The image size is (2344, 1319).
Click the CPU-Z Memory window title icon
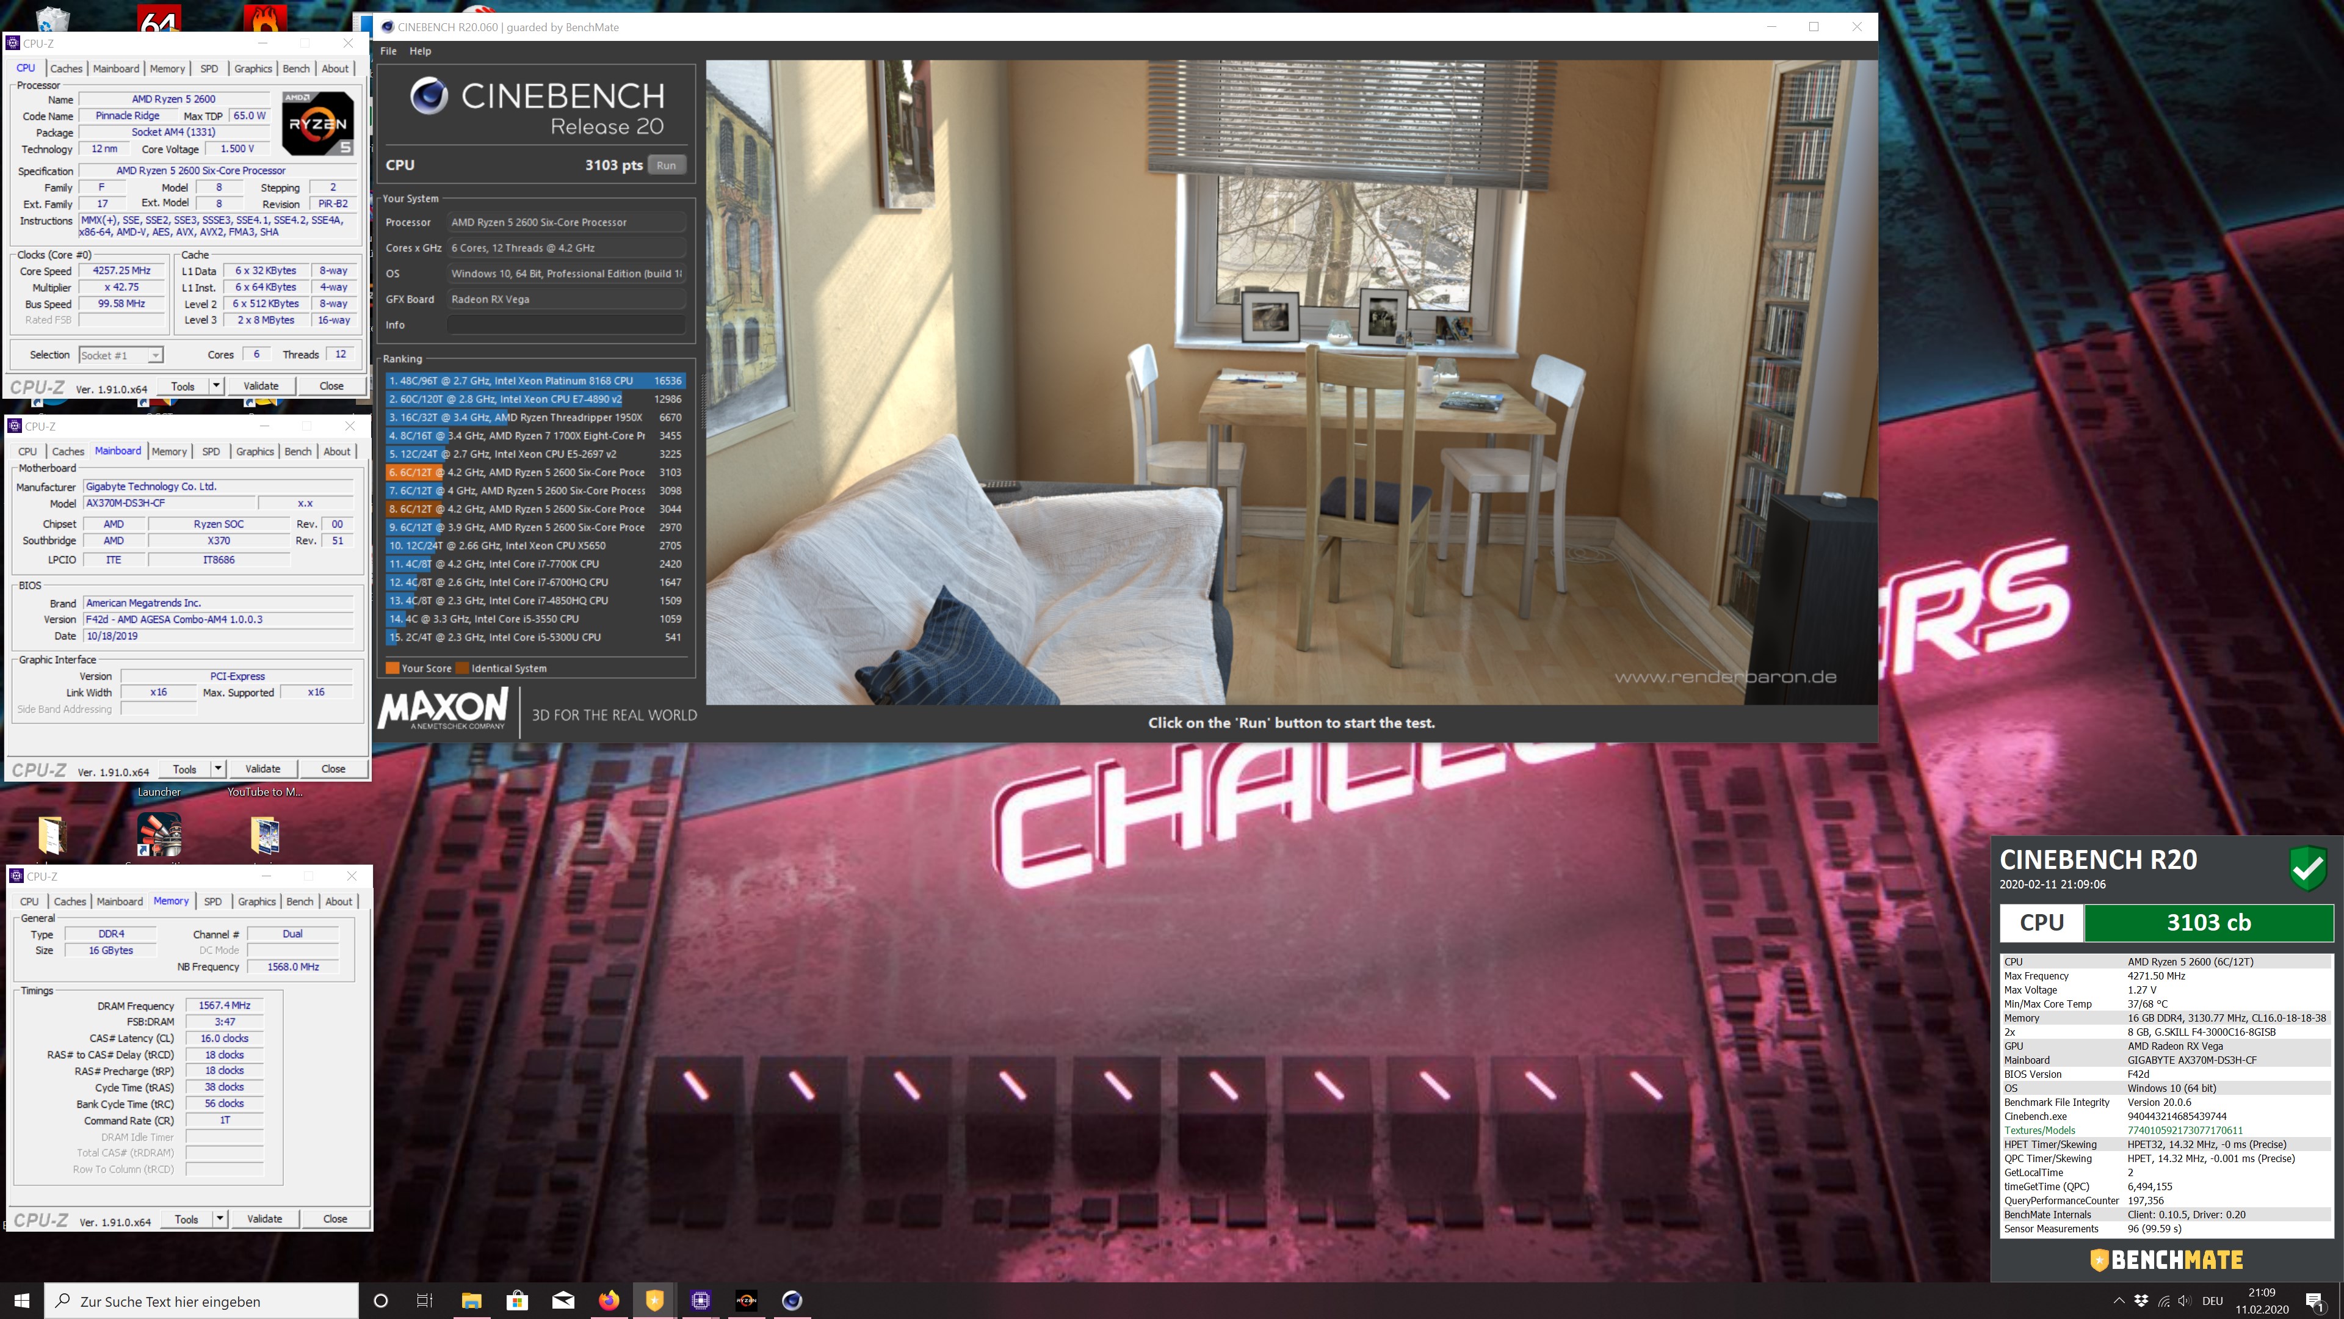(x=16, y=876)
